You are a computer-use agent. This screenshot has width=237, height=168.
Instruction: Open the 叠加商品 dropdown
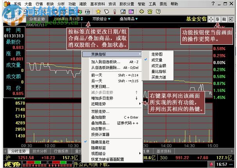128,19
